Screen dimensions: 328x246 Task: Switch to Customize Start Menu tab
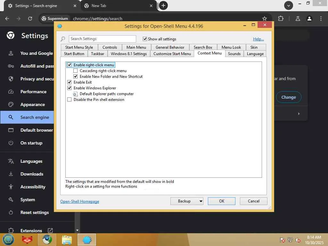tap(172, 54)
